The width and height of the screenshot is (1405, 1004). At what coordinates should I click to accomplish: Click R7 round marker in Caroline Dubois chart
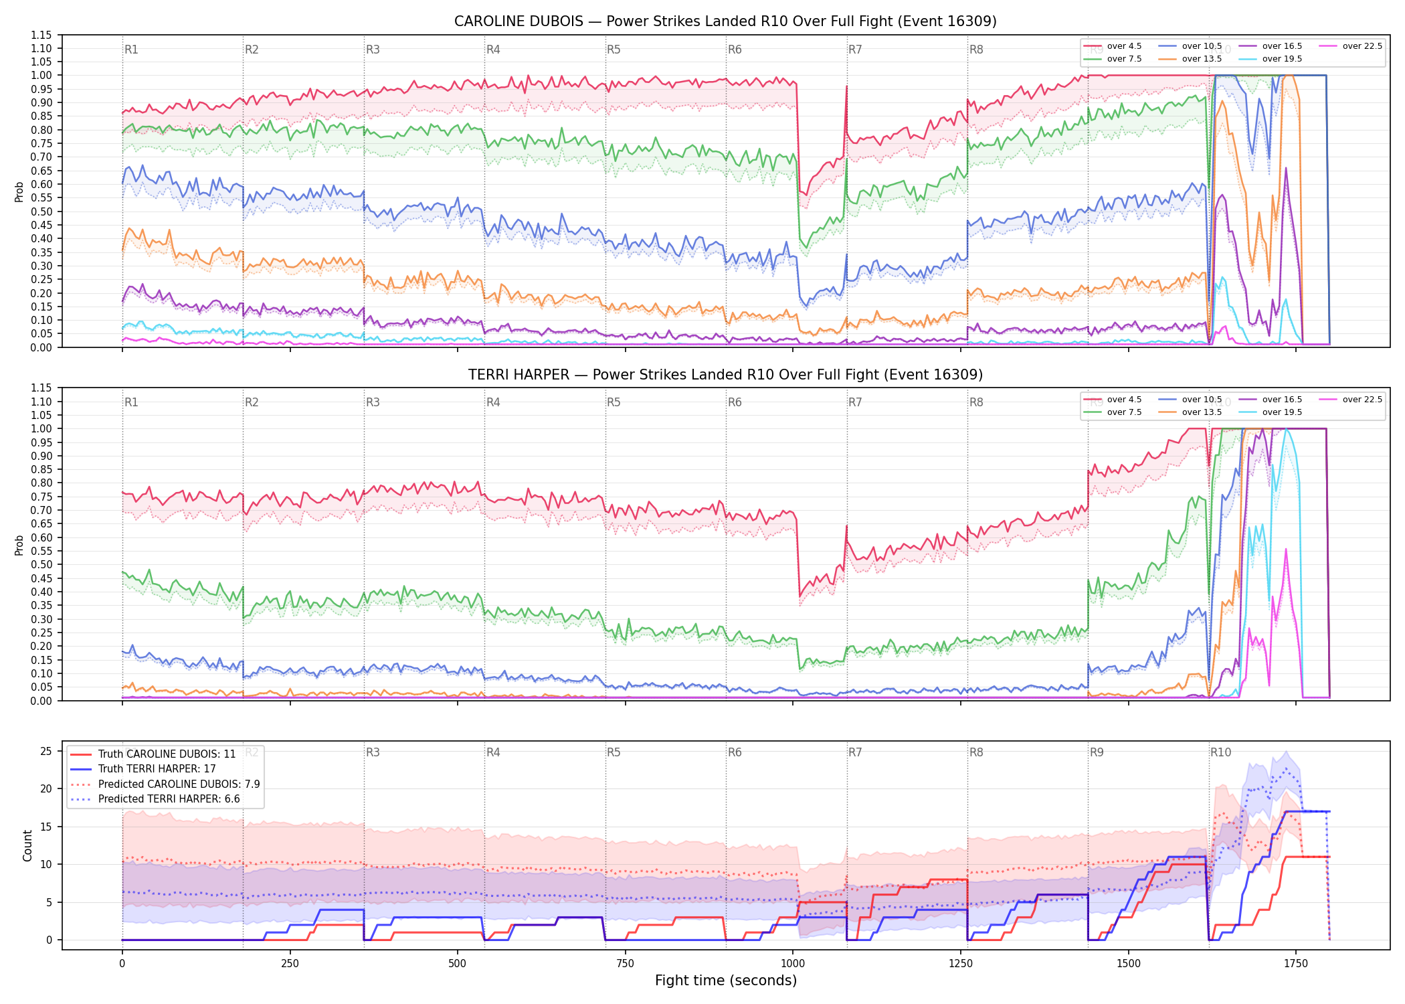click(855, 50)
